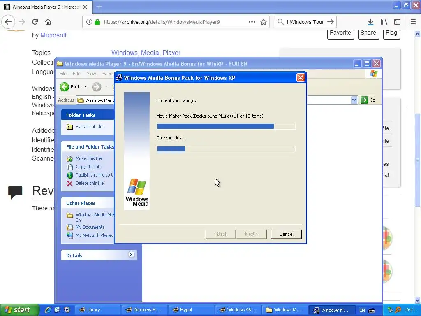The image size is (421, 316).
Task: Click the green Back button in Explorer window
Action: coord(70,87)
